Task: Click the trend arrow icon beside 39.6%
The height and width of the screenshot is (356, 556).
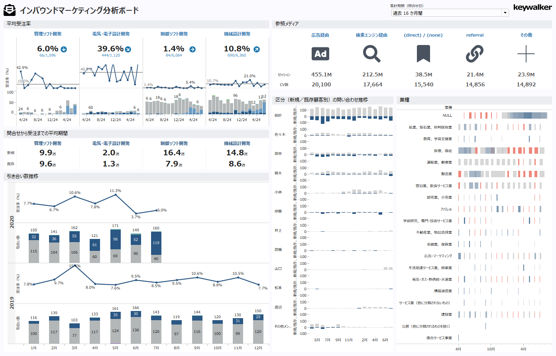Action: pos(128,49)
